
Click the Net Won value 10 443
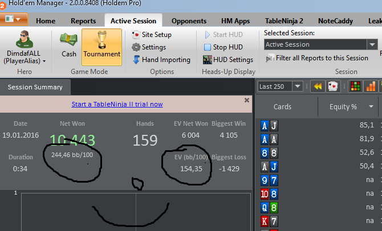coord(72,141)
